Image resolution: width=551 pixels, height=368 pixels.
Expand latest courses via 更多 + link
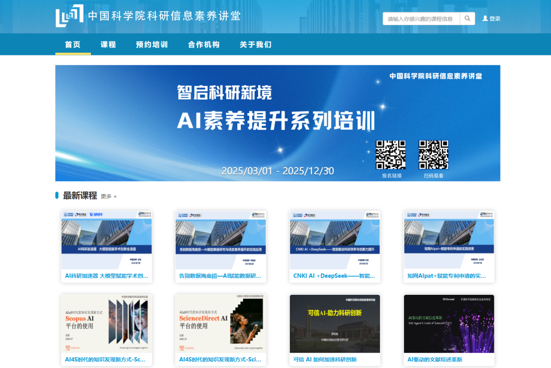(x=109, y=196)
